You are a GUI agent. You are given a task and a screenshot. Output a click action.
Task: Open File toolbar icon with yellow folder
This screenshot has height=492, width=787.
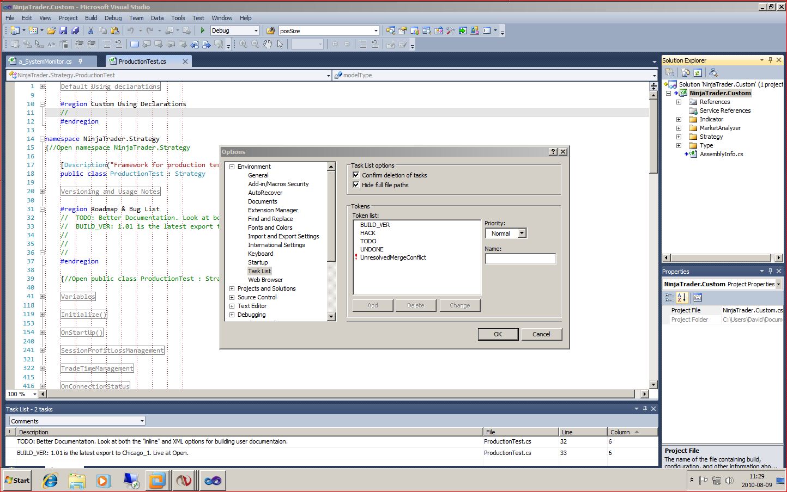click(x=51, y=31)
